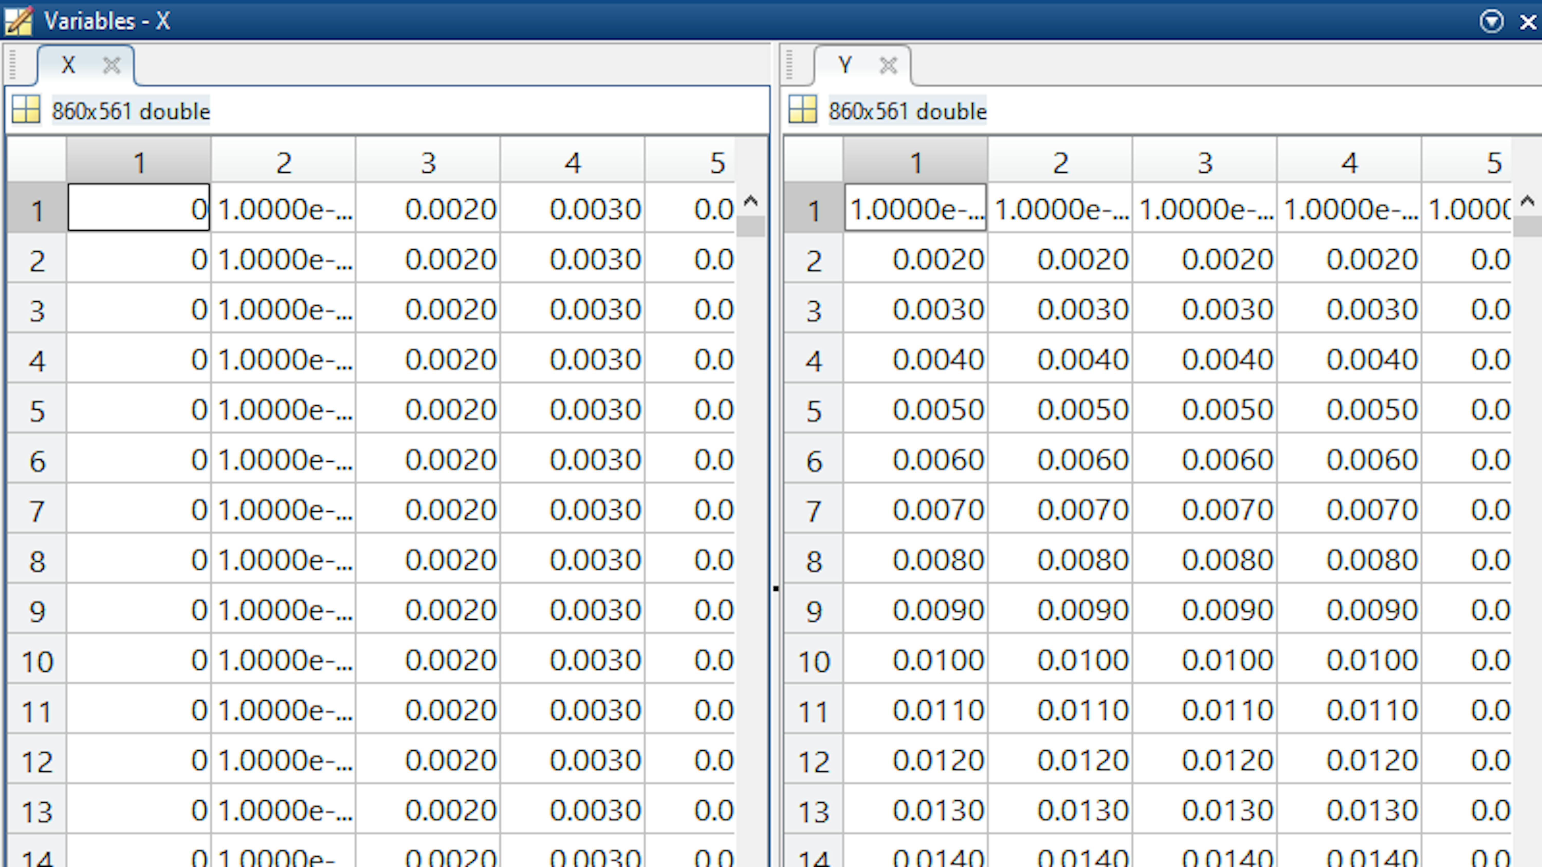Select column 3 header in X table
The height and width of the screenshot is (867, 1542).
[x=428, y=160]
